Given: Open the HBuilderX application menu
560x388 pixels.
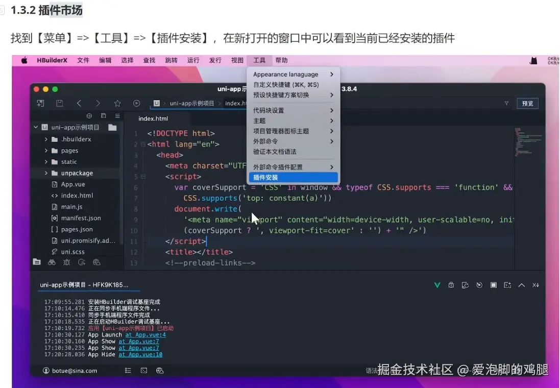Looking at the screenshot, I should point(52,60).
